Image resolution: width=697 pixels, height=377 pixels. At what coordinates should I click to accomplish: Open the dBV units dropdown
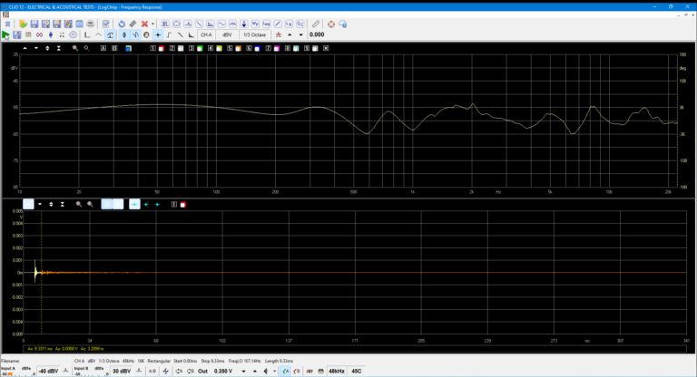click(x=227, y=35)
